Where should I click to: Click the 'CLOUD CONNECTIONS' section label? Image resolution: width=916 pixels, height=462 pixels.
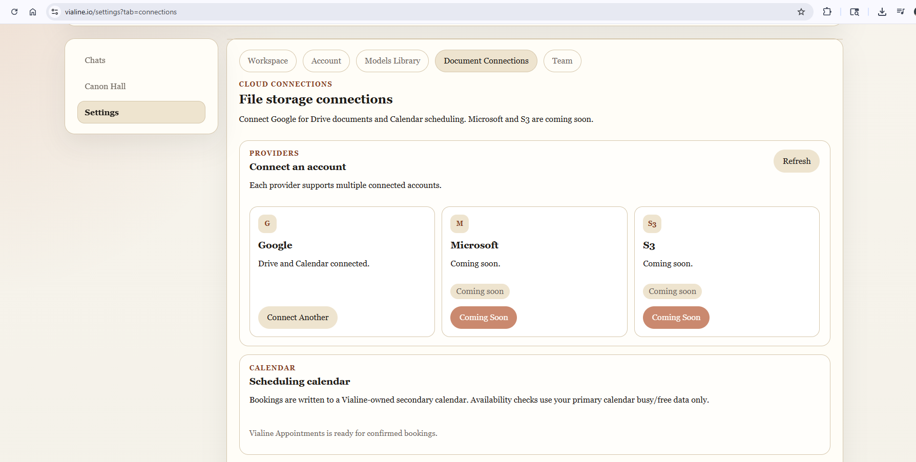(285, 84)
